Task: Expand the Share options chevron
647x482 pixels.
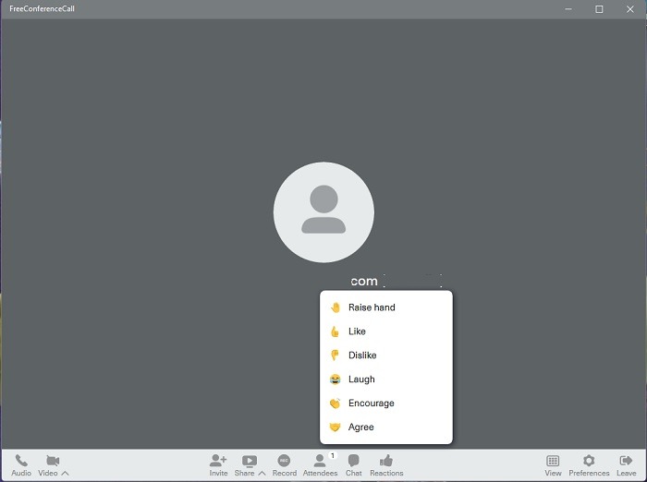Action: (x=262, y=474)
